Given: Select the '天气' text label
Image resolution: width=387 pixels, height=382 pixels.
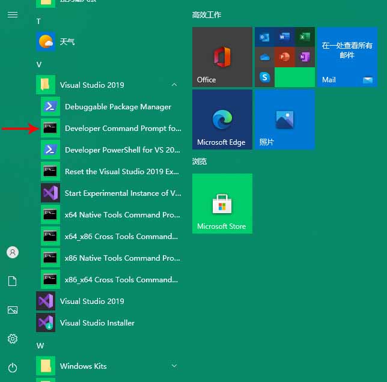Looking at the screenshot, I should tap(67, 41).
